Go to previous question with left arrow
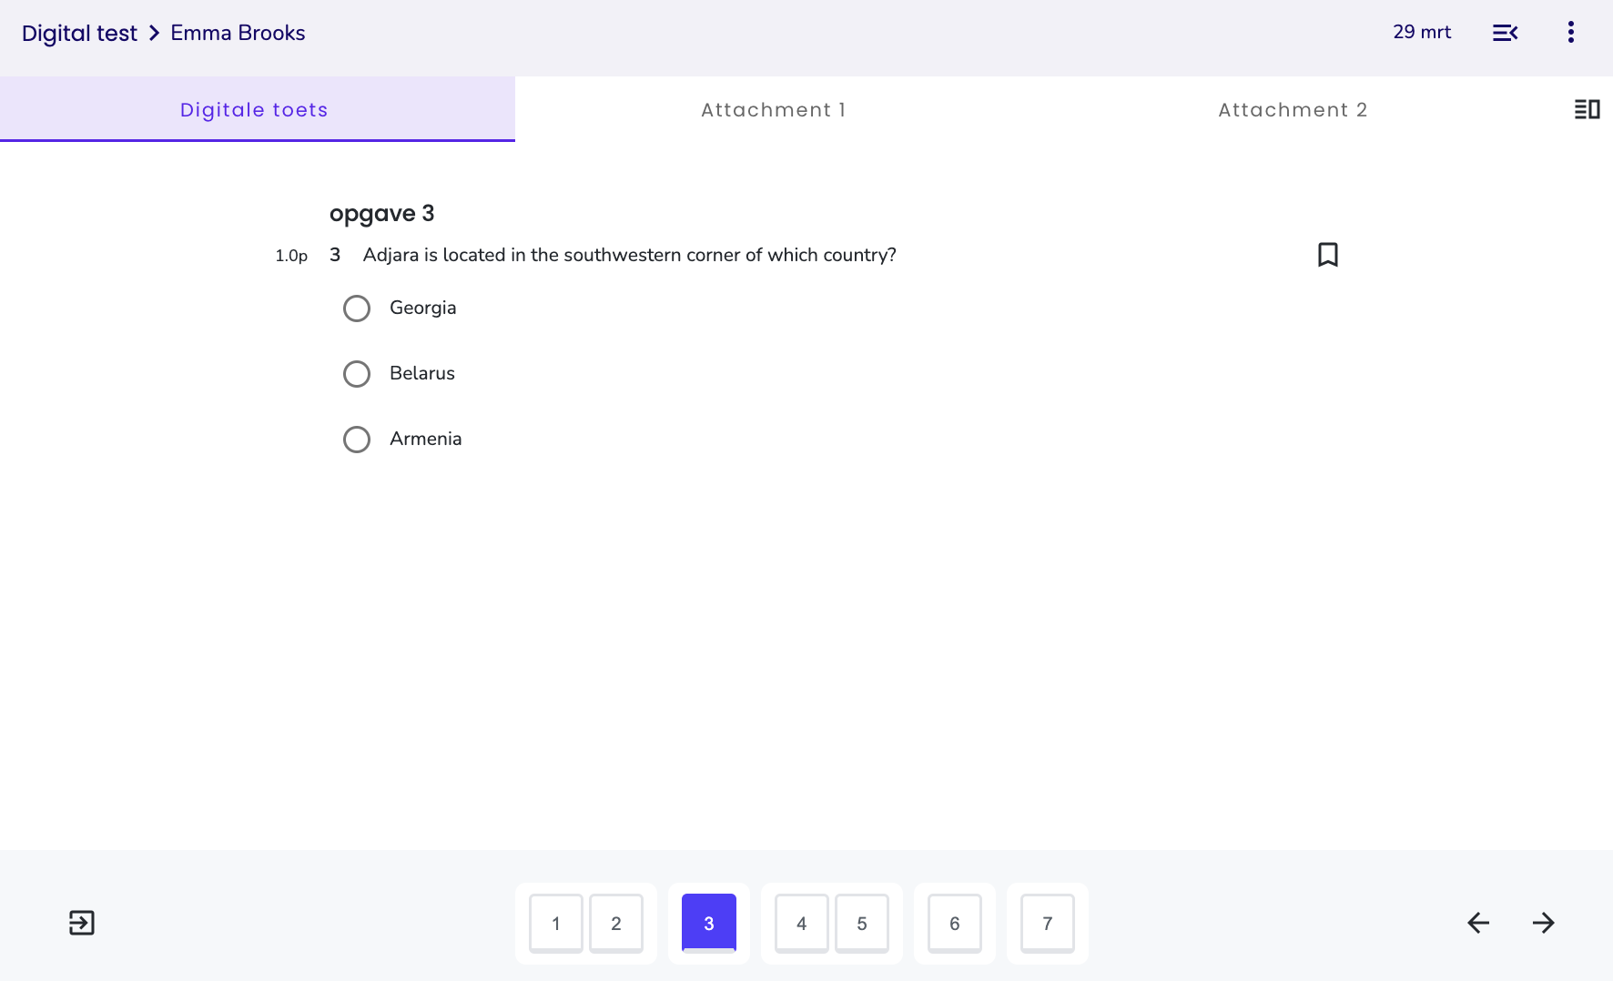Image resolution: width=1613 pixels, height=981 pixels. 1478,923
